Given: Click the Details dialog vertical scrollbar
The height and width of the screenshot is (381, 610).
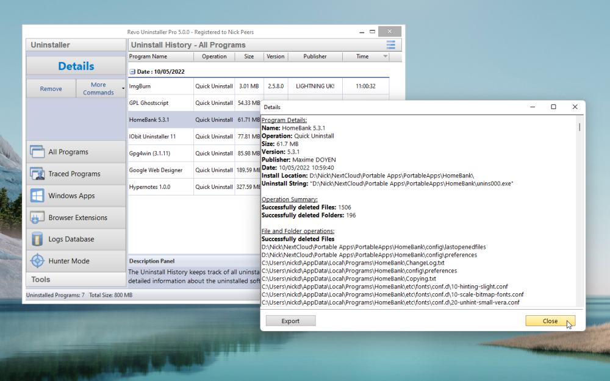Looking at the screenshot, I should point(579,213).
